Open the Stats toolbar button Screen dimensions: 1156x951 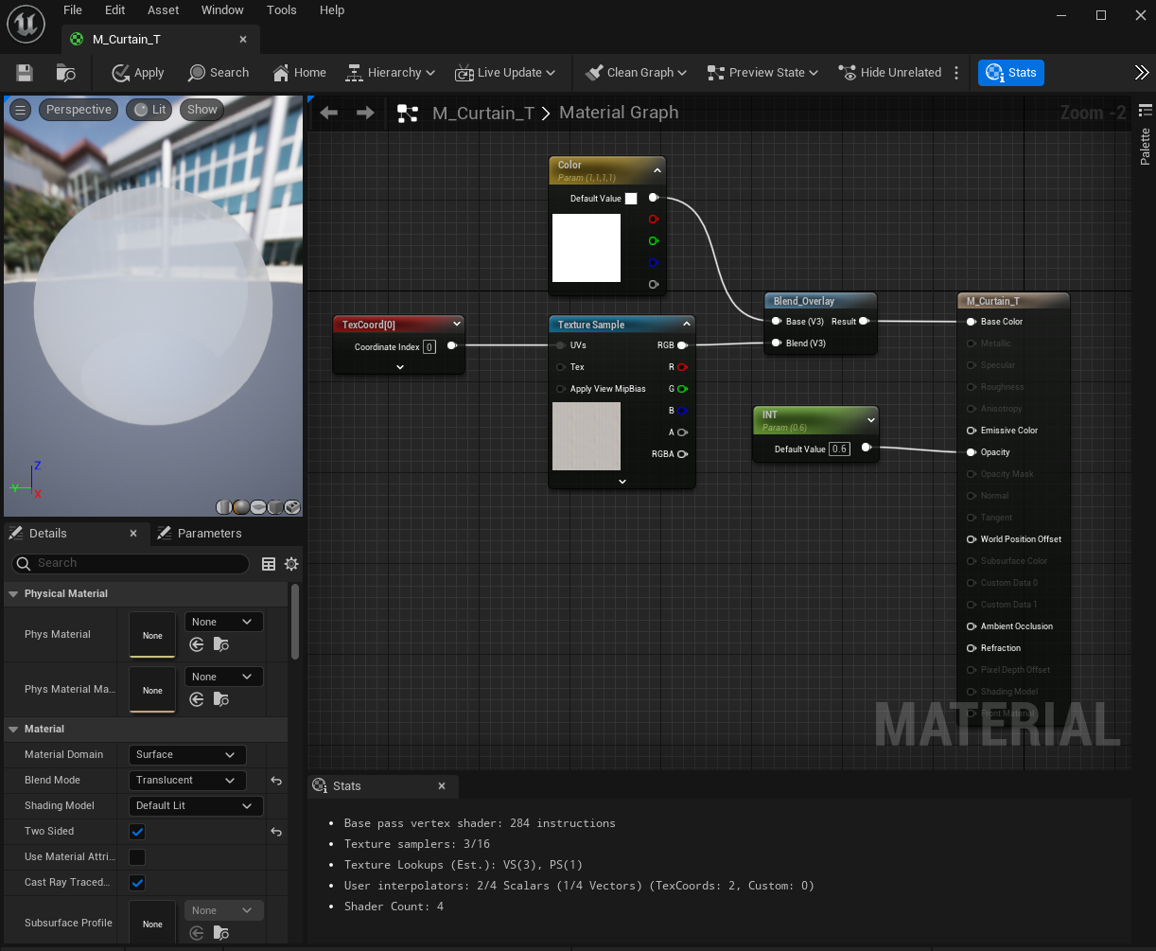[1011, 73]
